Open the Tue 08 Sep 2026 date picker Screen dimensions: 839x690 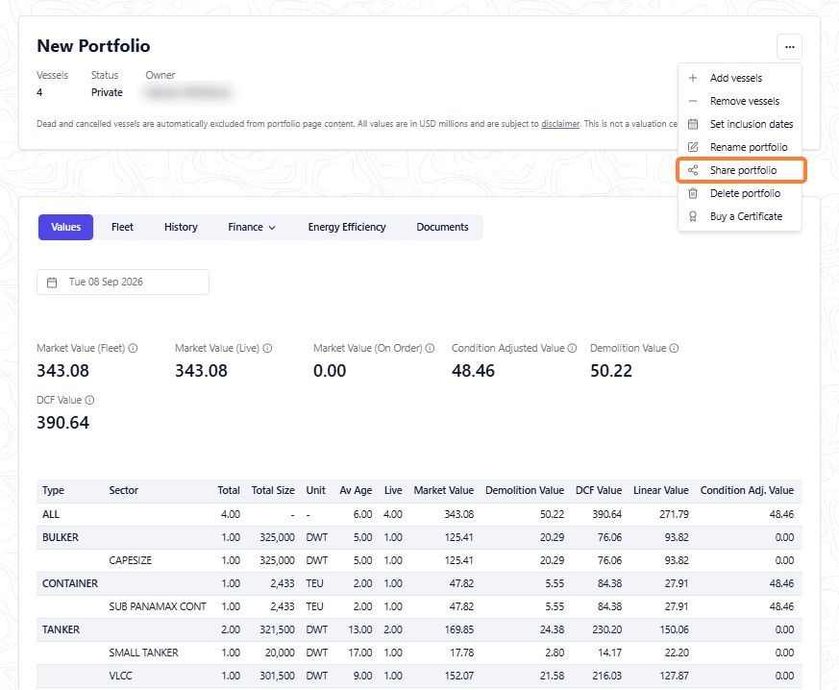click(x=123, y=282)
